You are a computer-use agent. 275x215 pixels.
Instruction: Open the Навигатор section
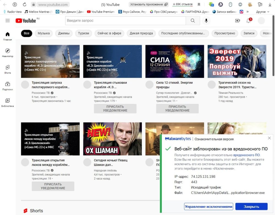7,52
